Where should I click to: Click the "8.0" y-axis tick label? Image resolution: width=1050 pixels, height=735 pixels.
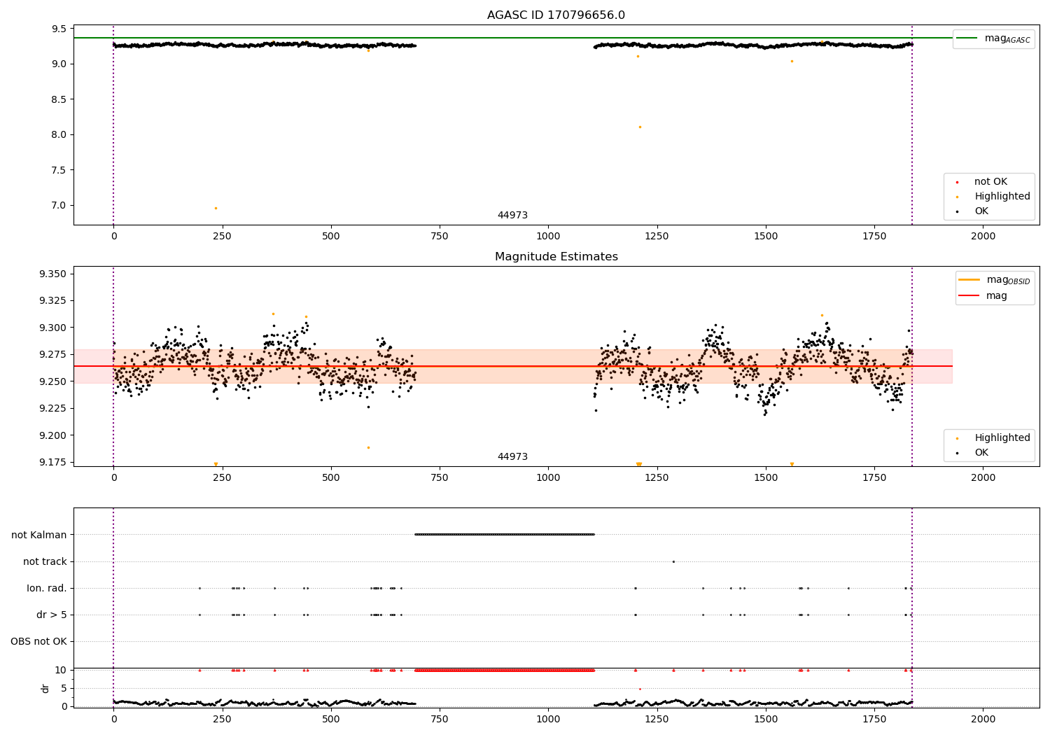(59, 135)
